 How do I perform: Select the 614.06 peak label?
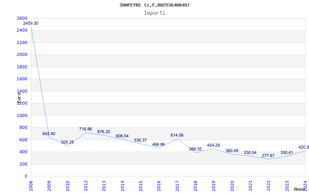tap(177, 135)
